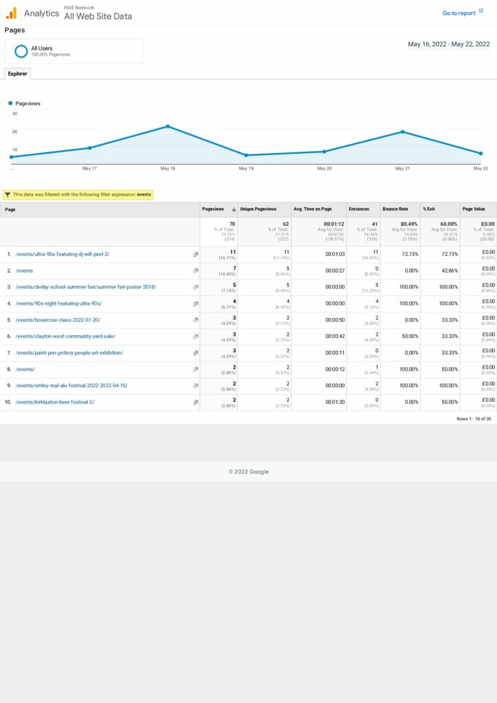Click the Unique Pageviews column header

[x=258, y=209]
